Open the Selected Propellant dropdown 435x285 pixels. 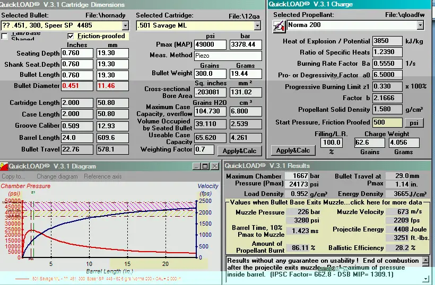click(x=420, y=25)
